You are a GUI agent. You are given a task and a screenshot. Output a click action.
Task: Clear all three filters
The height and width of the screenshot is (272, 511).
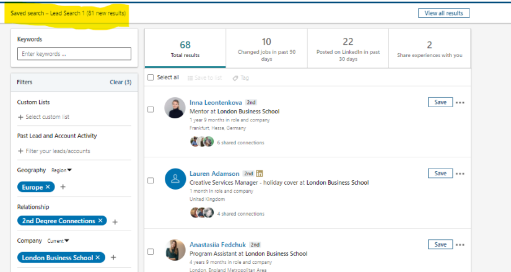pyautogui.click(x=121, y=82)
